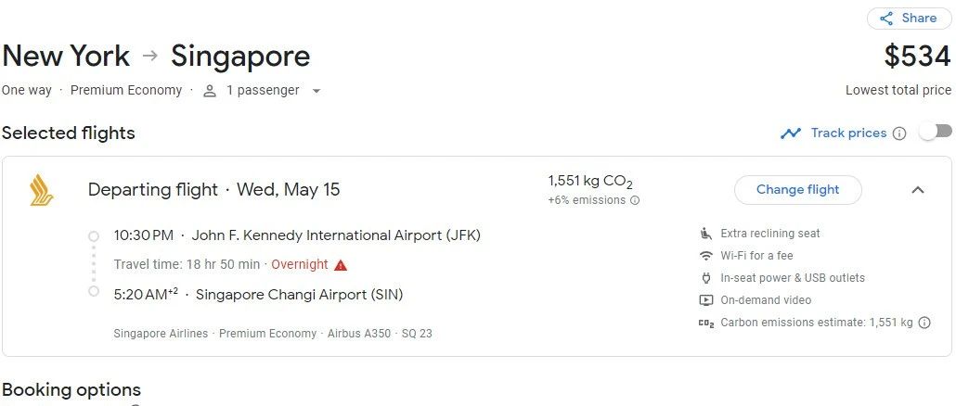Screen dimensions: 956x406
Task: Click the Change flight button
Action: pos(797,190)
